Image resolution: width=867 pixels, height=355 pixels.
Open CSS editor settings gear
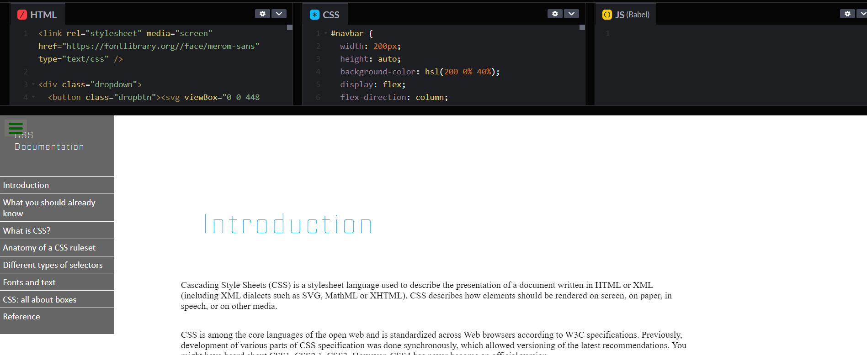[x=555, y=14]
